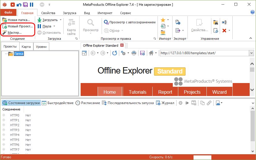Click the Tutorials link on page

point(138,92)
